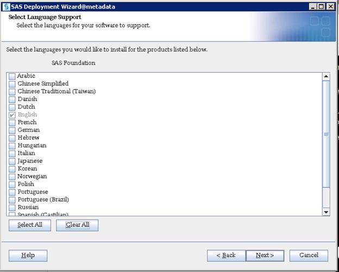Minimize the SAS Deployment Wizard window
Viewport: 339px width, 272px height.
pos(312,7)
